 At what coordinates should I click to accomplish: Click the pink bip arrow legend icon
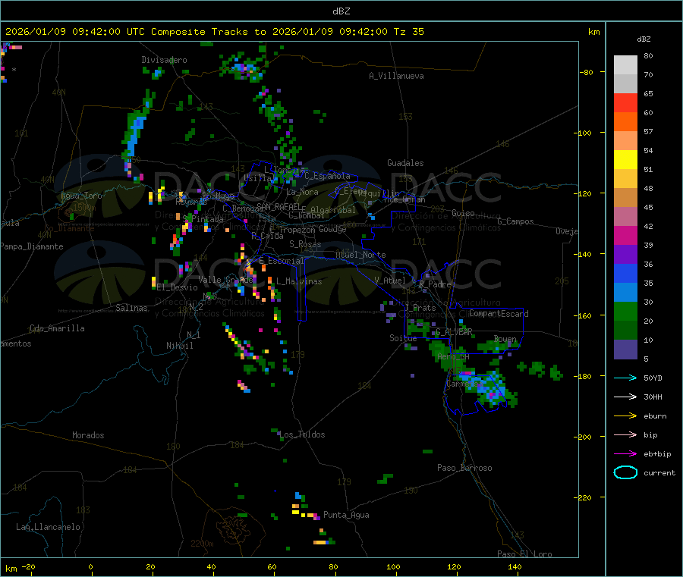[625, 434]
